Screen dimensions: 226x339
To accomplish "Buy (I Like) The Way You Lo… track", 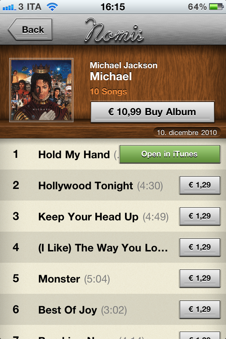I will (x=200, y=247).
